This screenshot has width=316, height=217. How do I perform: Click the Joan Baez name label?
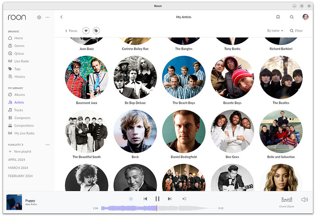coord(87,49)
